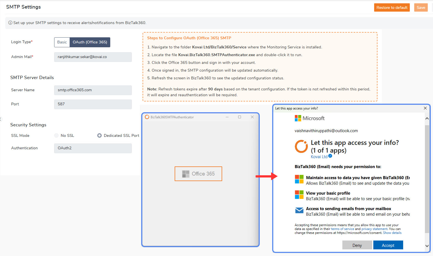
Task: Maximize the BizTalk360SMTPAuthenticator window
Action: click(x=240, y=117)
